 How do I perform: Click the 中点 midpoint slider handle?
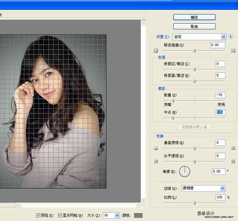[173, 118]
